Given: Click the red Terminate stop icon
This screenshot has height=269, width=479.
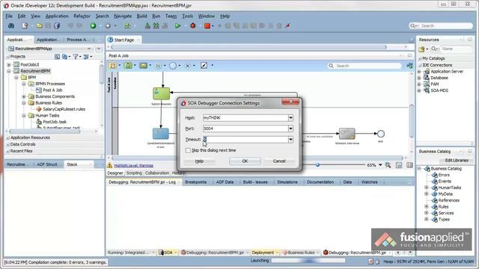Looking at the screenshot, I should [x=207, y=26].
